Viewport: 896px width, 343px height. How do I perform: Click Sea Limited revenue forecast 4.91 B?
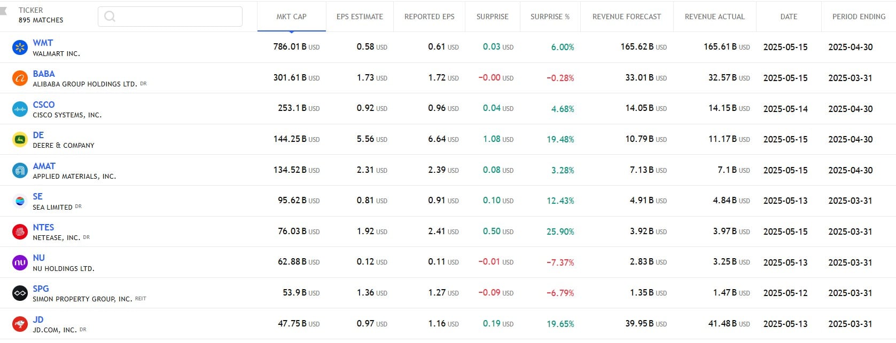[649, 201]
